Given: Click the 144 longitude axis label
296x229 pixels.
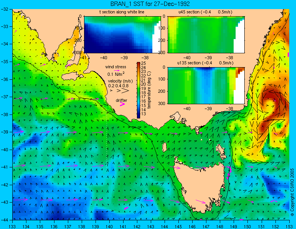Looking at the screenshot, I should pos(165,227).
